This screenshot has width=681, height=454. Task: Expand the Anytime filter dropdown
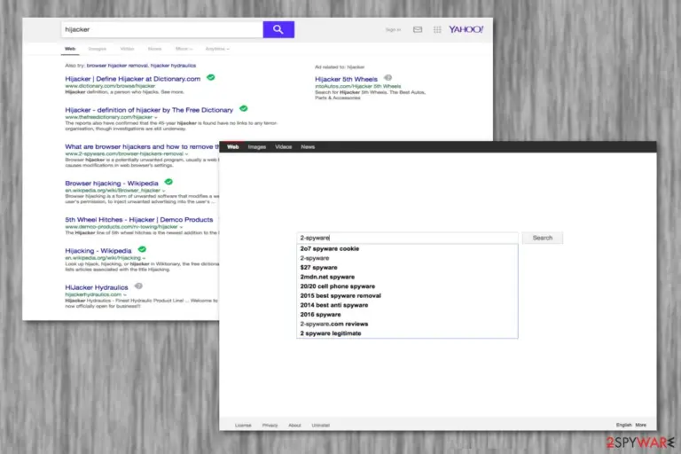[x=217, y=49]
